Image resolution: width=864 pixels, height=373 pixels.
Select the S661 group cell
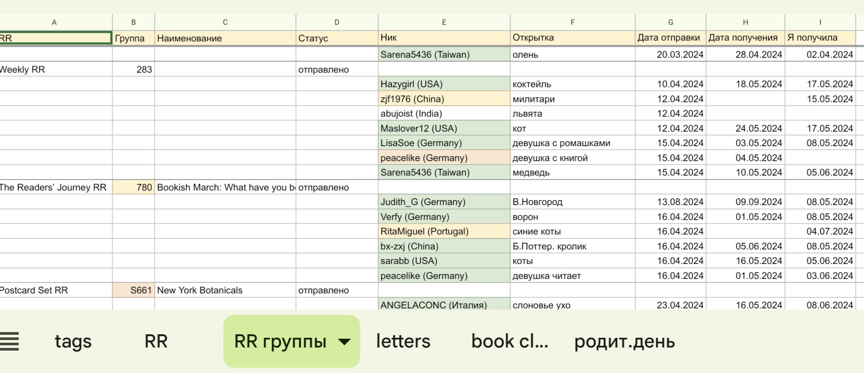click(133, 290)
